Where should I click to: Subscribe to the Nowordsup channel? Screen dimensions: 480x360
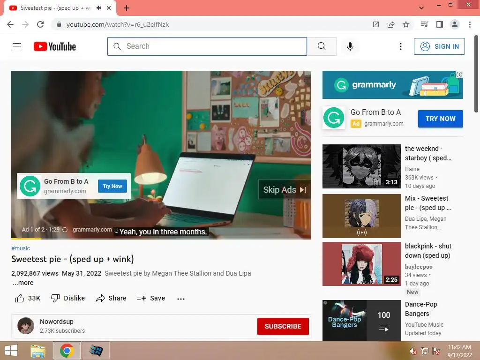(x=283, y=326)
